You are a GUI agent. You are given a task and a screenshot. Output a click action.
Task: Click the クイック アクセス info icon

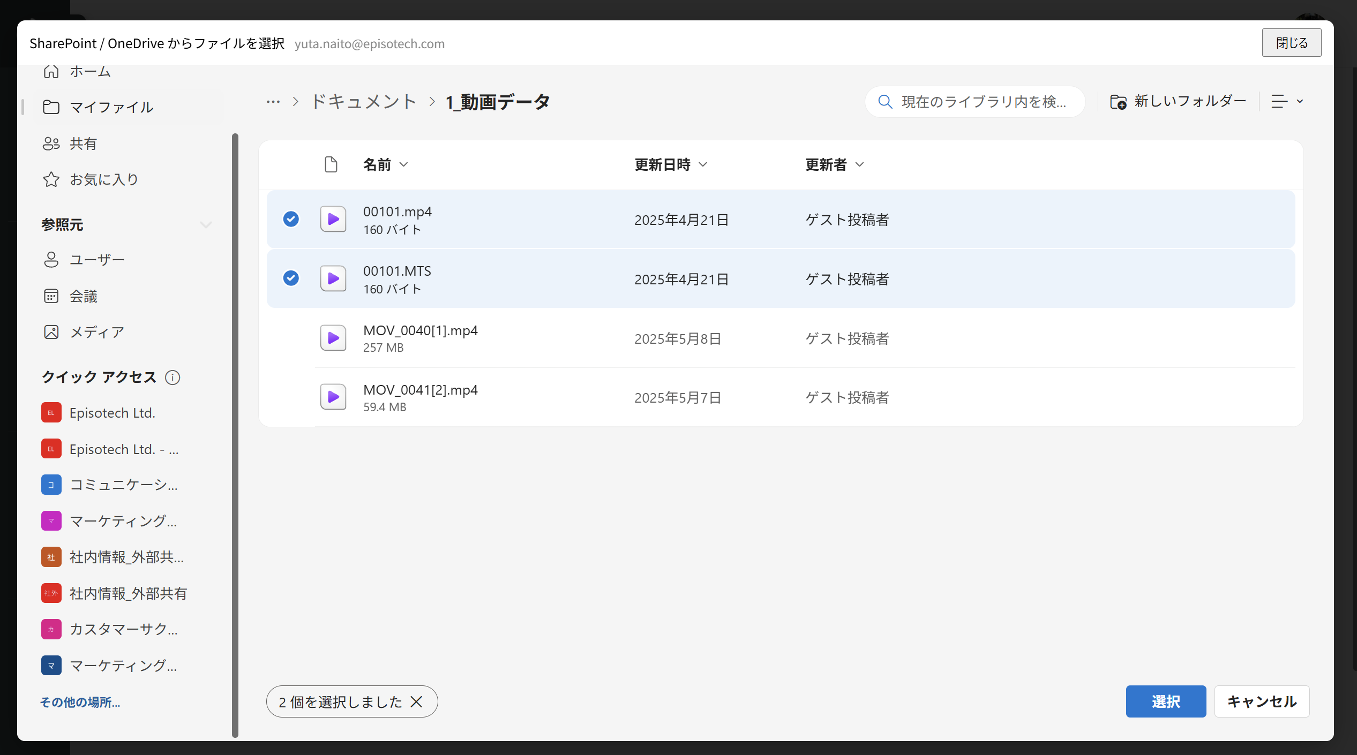tap(173, 378)
